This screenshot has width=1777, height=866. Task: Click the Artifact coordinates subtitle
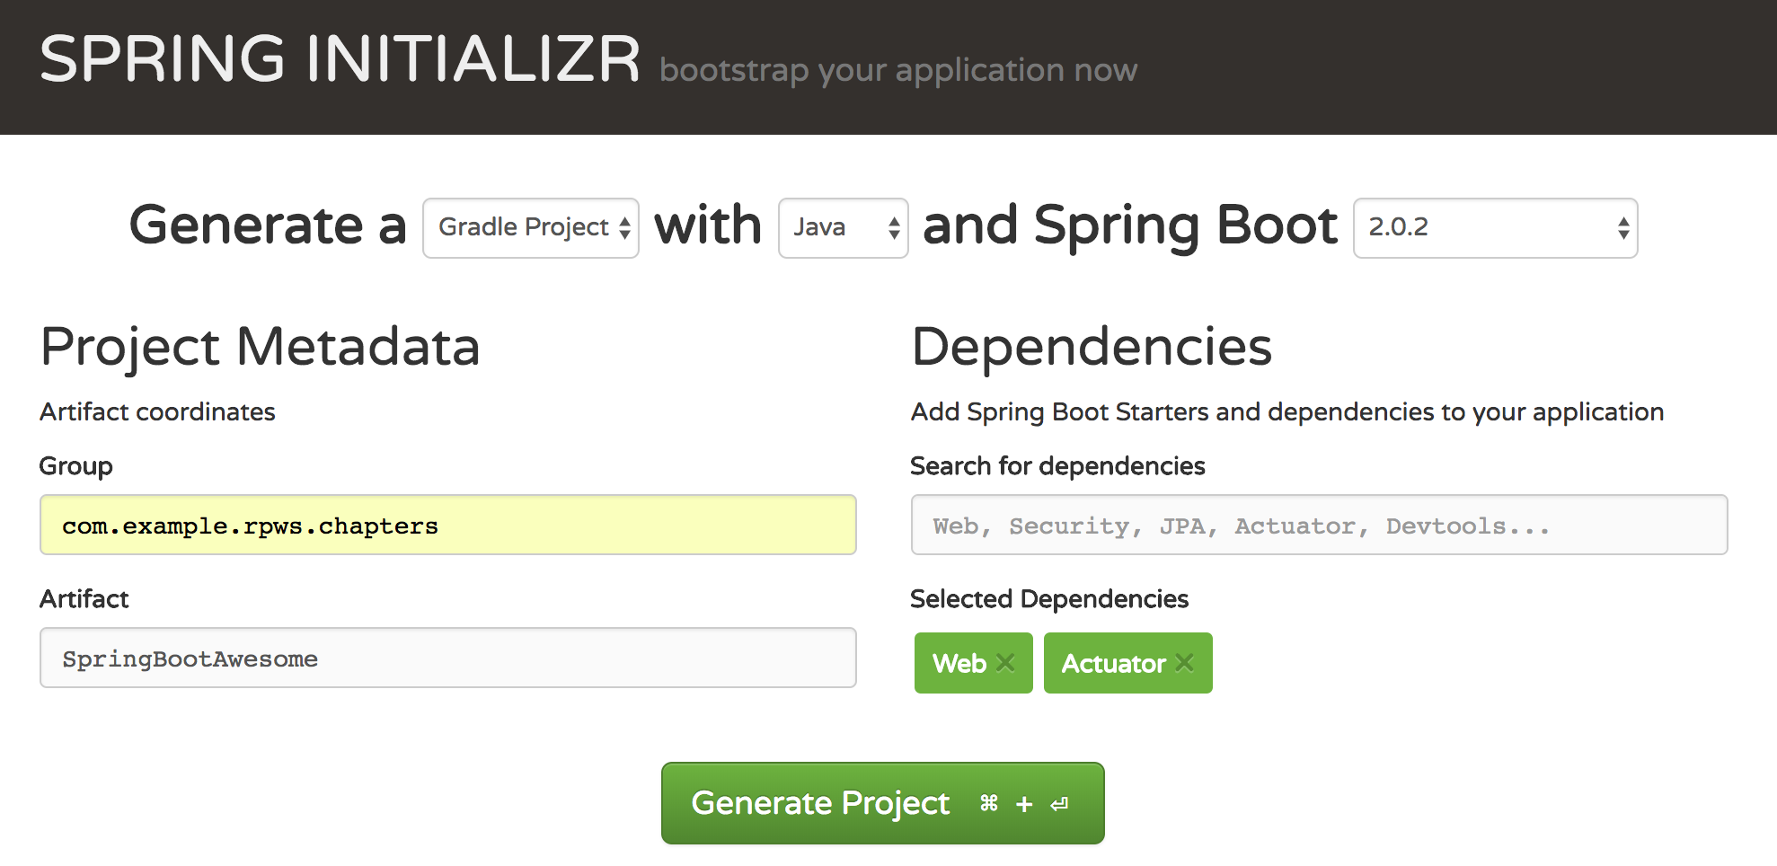point(157,412)
